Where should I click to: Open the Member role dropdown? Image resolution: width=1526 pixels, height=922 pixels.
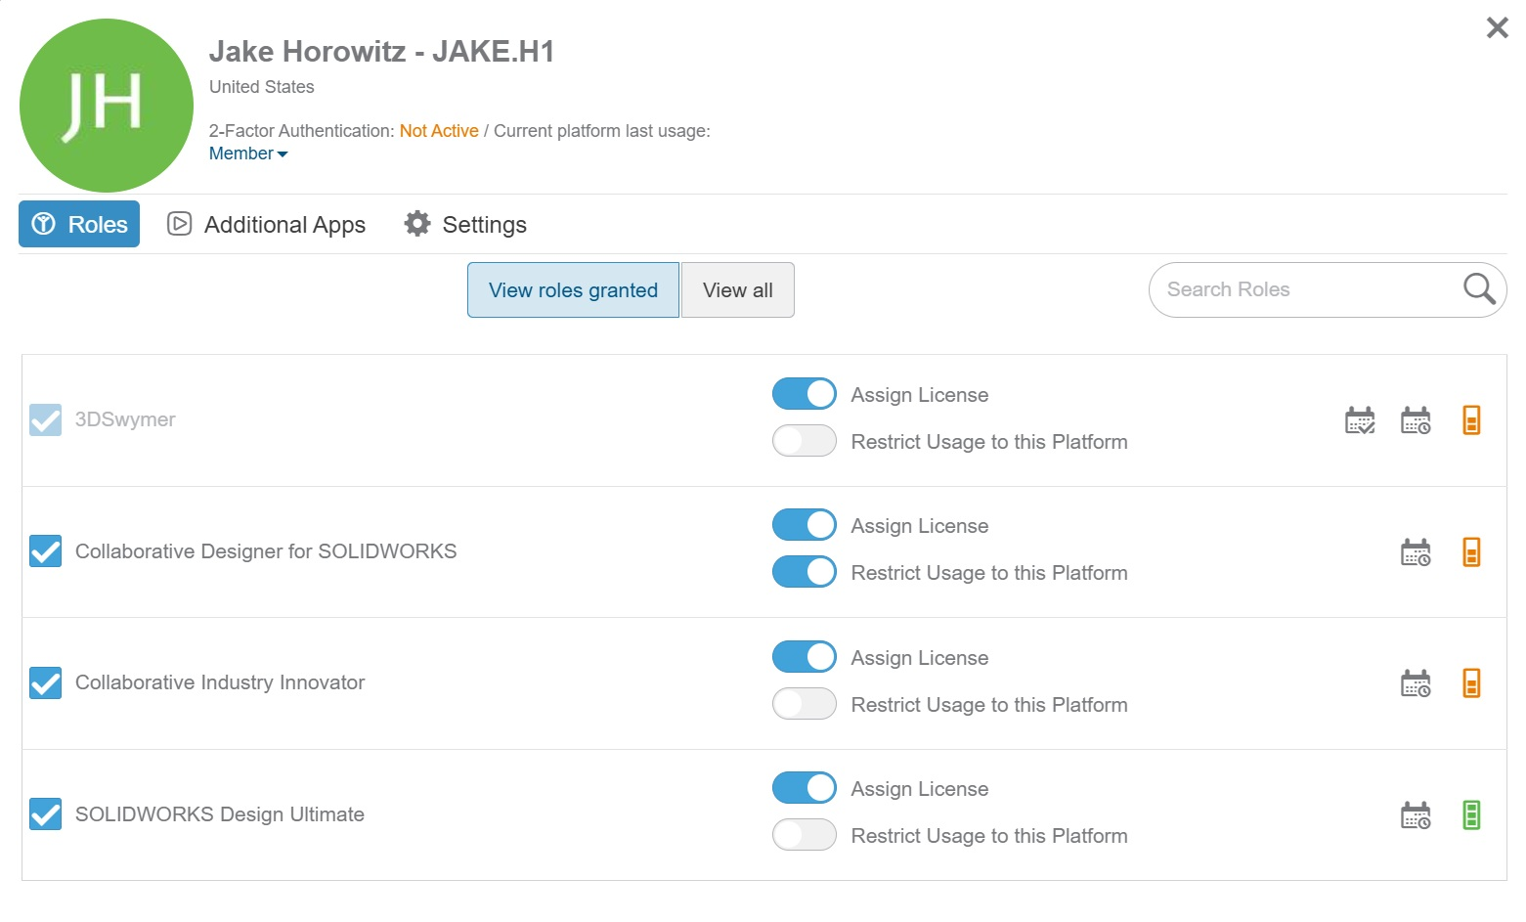(248, 154)
